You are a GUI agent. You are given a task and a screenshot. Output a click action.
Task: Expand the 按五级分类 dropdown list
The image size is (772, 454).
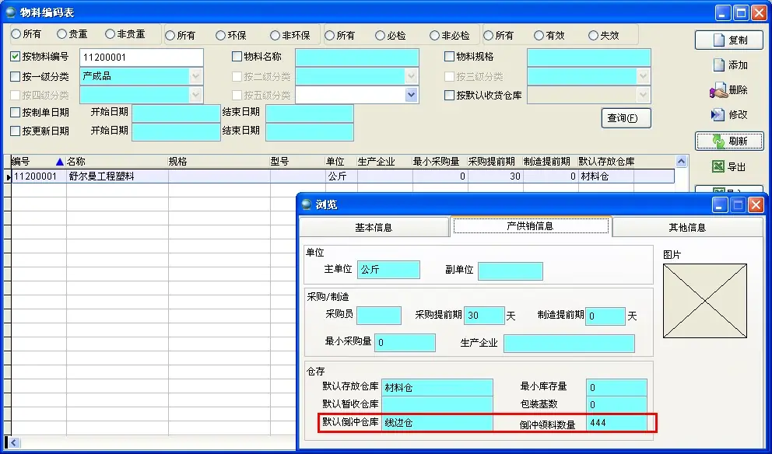tap(411, 95)
